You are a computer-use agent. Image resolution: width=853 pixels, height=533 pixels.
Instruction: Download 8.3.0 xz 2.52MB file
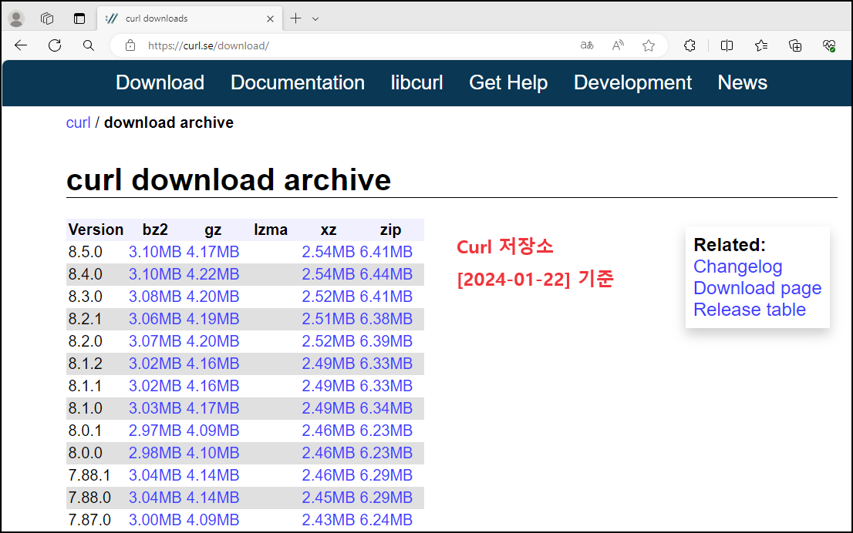[328, 297]
